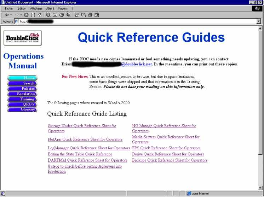
Task: Click the @doubleclick.net email link
Action: point(137,64)
